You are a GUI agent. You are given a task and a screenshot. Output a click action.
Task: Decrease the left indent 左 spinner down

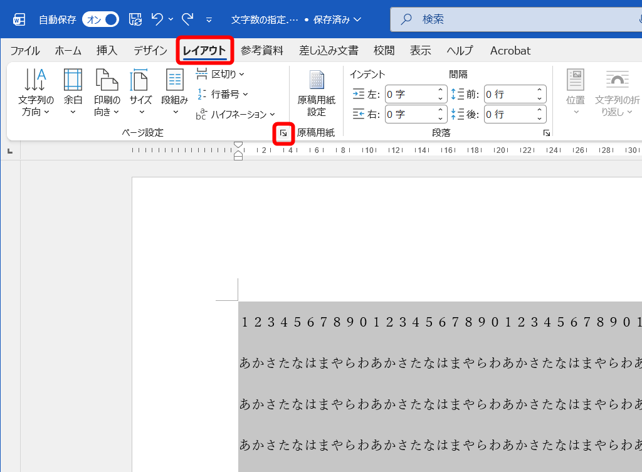pos(440,99)
